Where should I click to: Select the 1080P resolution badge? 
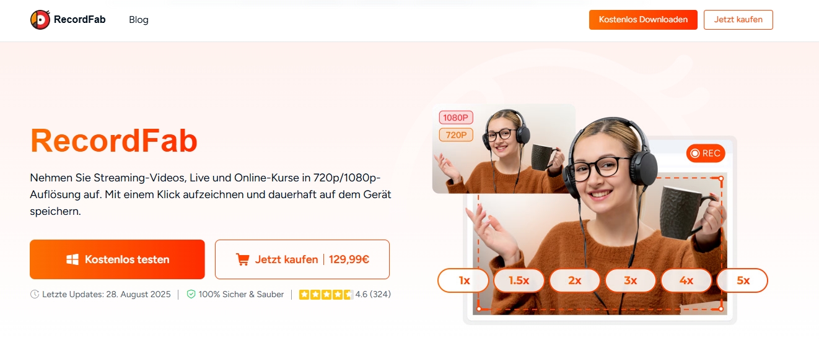tap(456, 117)
